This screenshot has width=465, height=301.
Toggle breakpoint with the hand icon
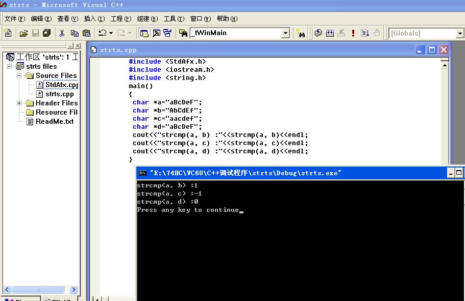coord(377,33)
